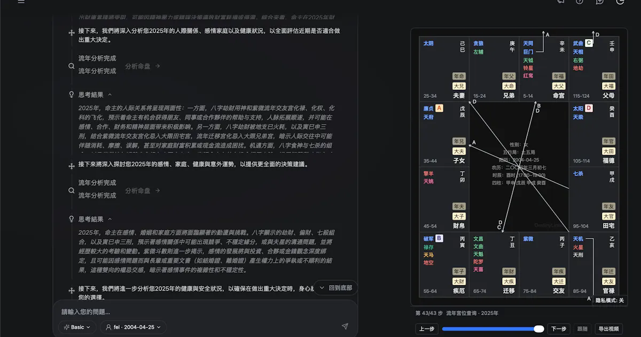
Task: Click the 年官 tag in 福德 palace
Action: (x=608, y=141)
